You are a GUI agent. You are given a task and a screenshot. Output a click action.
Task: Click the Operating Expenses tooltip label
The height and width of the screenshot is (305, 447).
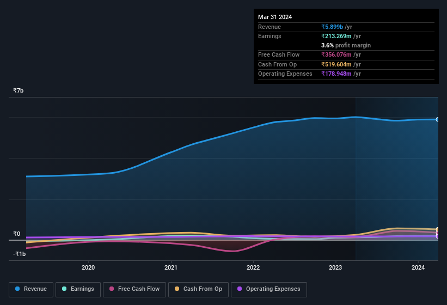click(x=285, y=74)
